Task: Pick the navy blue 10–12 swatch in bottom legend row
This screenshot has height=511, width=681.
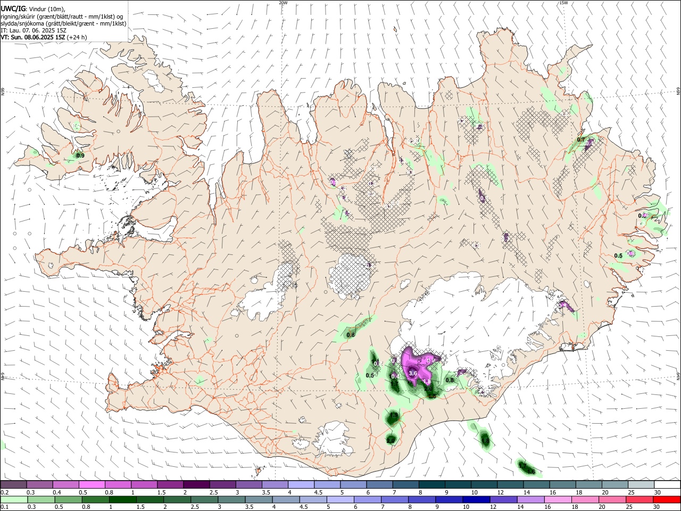Action: (476, 499)
